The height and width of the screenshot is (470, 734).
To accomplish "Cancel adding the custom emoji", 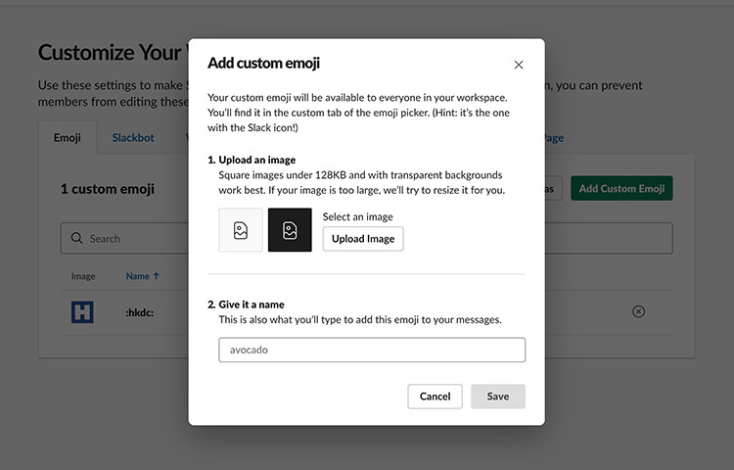I will 435,397.
